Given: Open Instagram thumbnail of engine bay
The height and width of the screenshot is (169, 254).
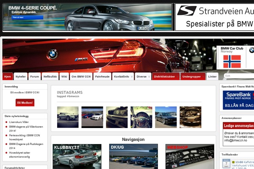Looking at the screenshot, I should (190, 117).
